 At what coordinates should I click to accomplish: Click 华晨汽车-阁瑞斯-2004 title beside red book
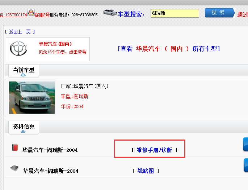50,150
